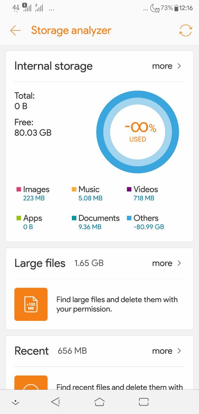Select the Videos category, 718 MB

(x=143, y=193)
